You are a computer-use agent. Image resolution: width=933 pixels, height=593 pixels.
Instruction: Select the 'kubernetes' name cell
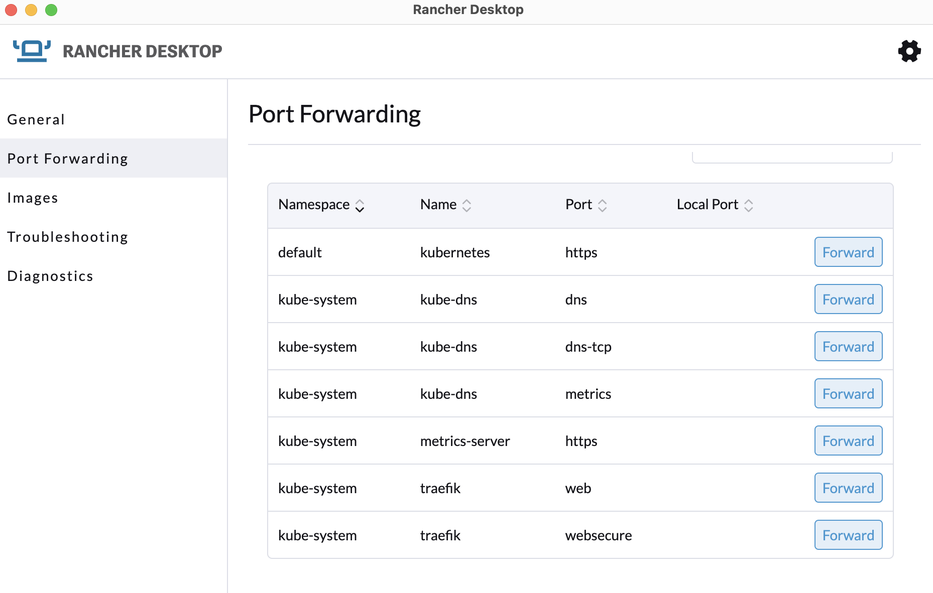coord(455,252)
